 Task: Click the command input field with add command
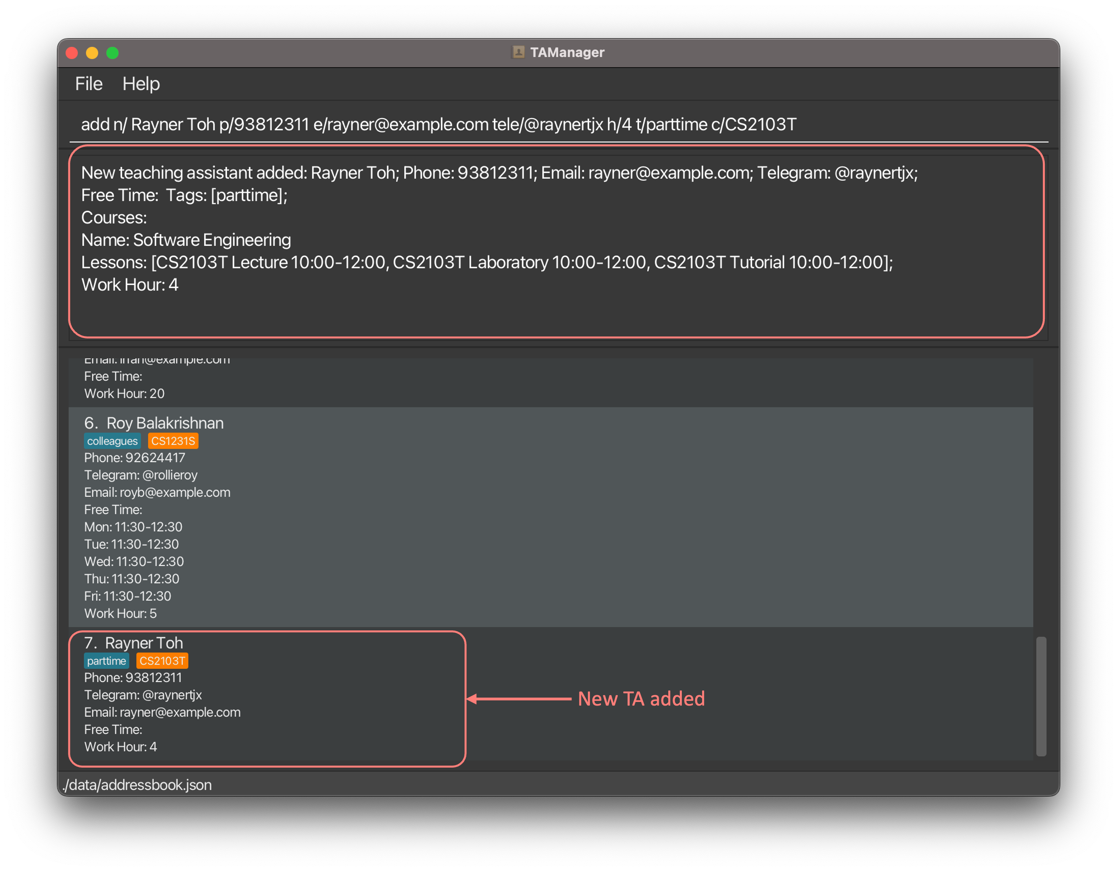pos(558,124)
